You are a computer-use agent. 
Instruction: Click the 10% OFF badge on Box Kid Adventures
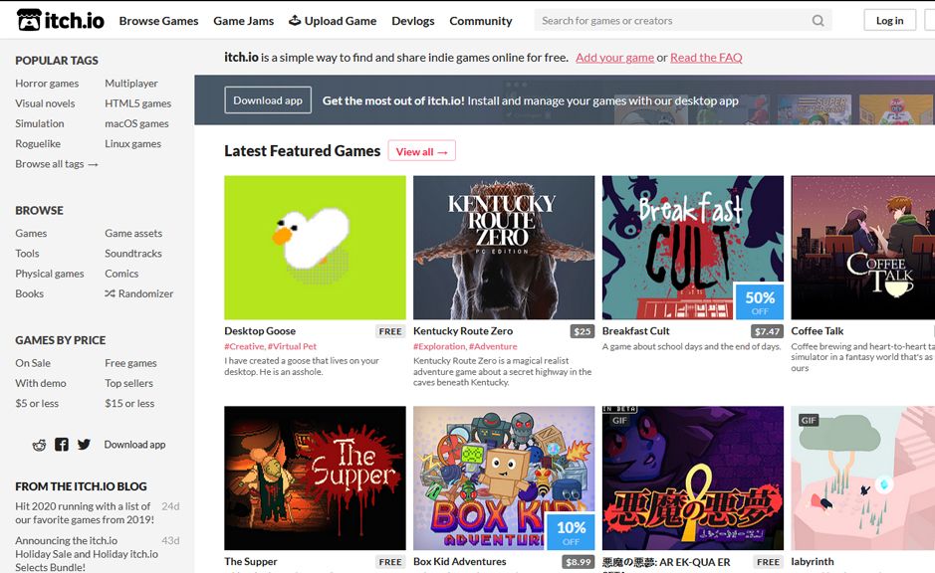point(571,532)
